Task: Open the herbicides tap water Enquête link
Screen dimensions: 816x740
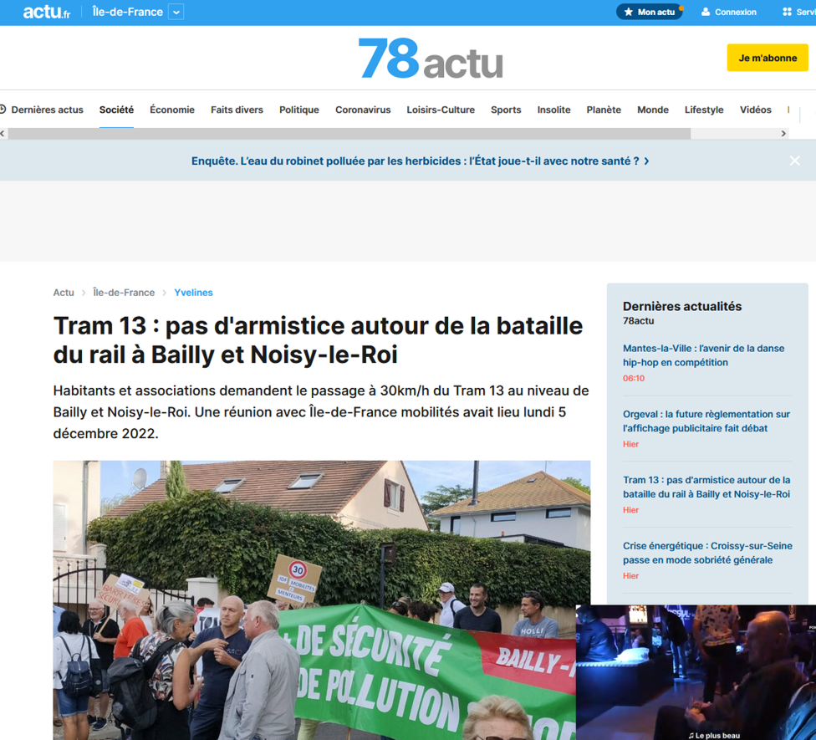Action: [420, 161]
